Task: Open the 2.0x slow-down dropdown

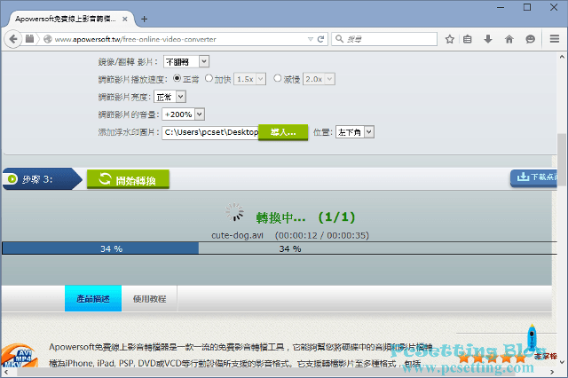Action: pos(319,79)
